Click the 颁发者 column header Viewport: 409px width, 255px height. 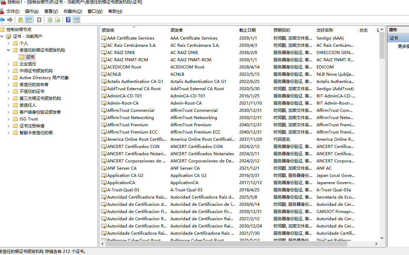[x=177, y=30]
